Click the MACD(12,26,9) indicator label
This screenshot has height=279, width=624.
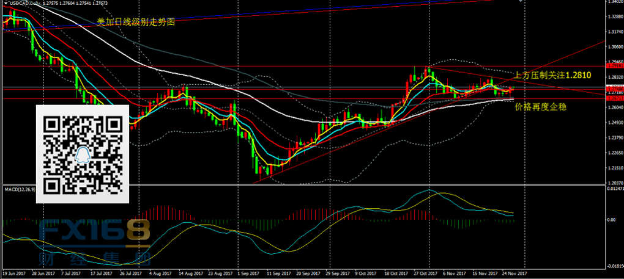click(20, 190)
